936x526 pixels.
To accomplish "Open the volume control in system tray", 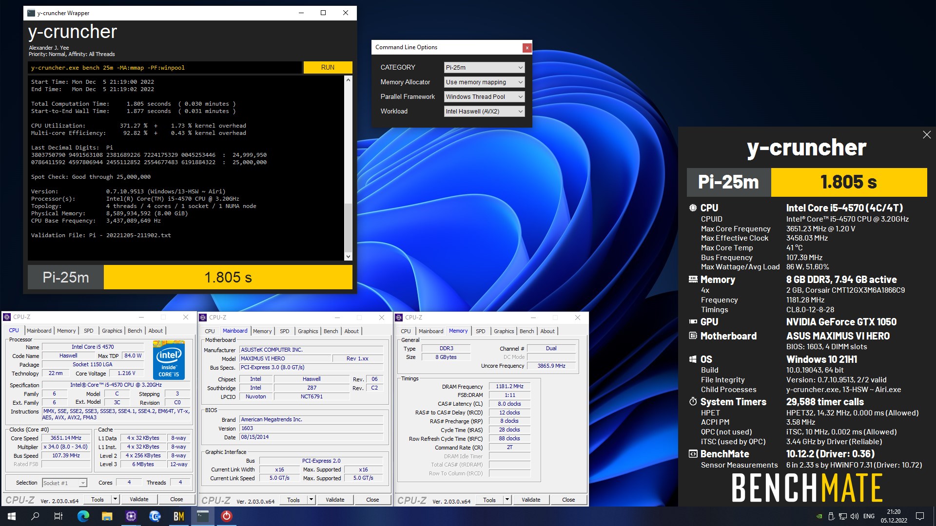I will [x=855, y=516].
